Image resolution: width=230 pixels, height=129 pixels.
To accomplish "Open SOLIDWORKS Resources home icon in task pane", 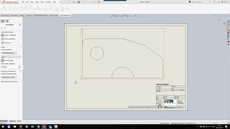I will [x=229, y=21].
